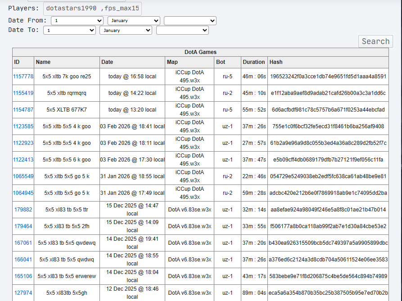Click duration '46m : 06s'

pyautogui.click(x=254, y=76)
